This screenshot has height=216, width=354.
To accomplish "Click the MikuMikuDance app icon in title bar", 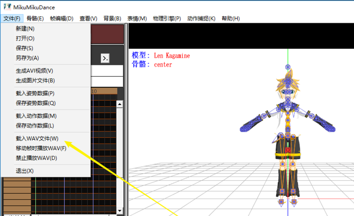I will point(7,8).
